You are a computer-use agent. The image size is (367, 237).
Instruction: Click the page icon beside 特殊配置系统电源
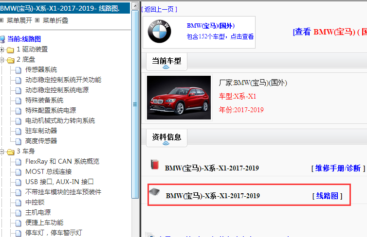coord(18,111)
